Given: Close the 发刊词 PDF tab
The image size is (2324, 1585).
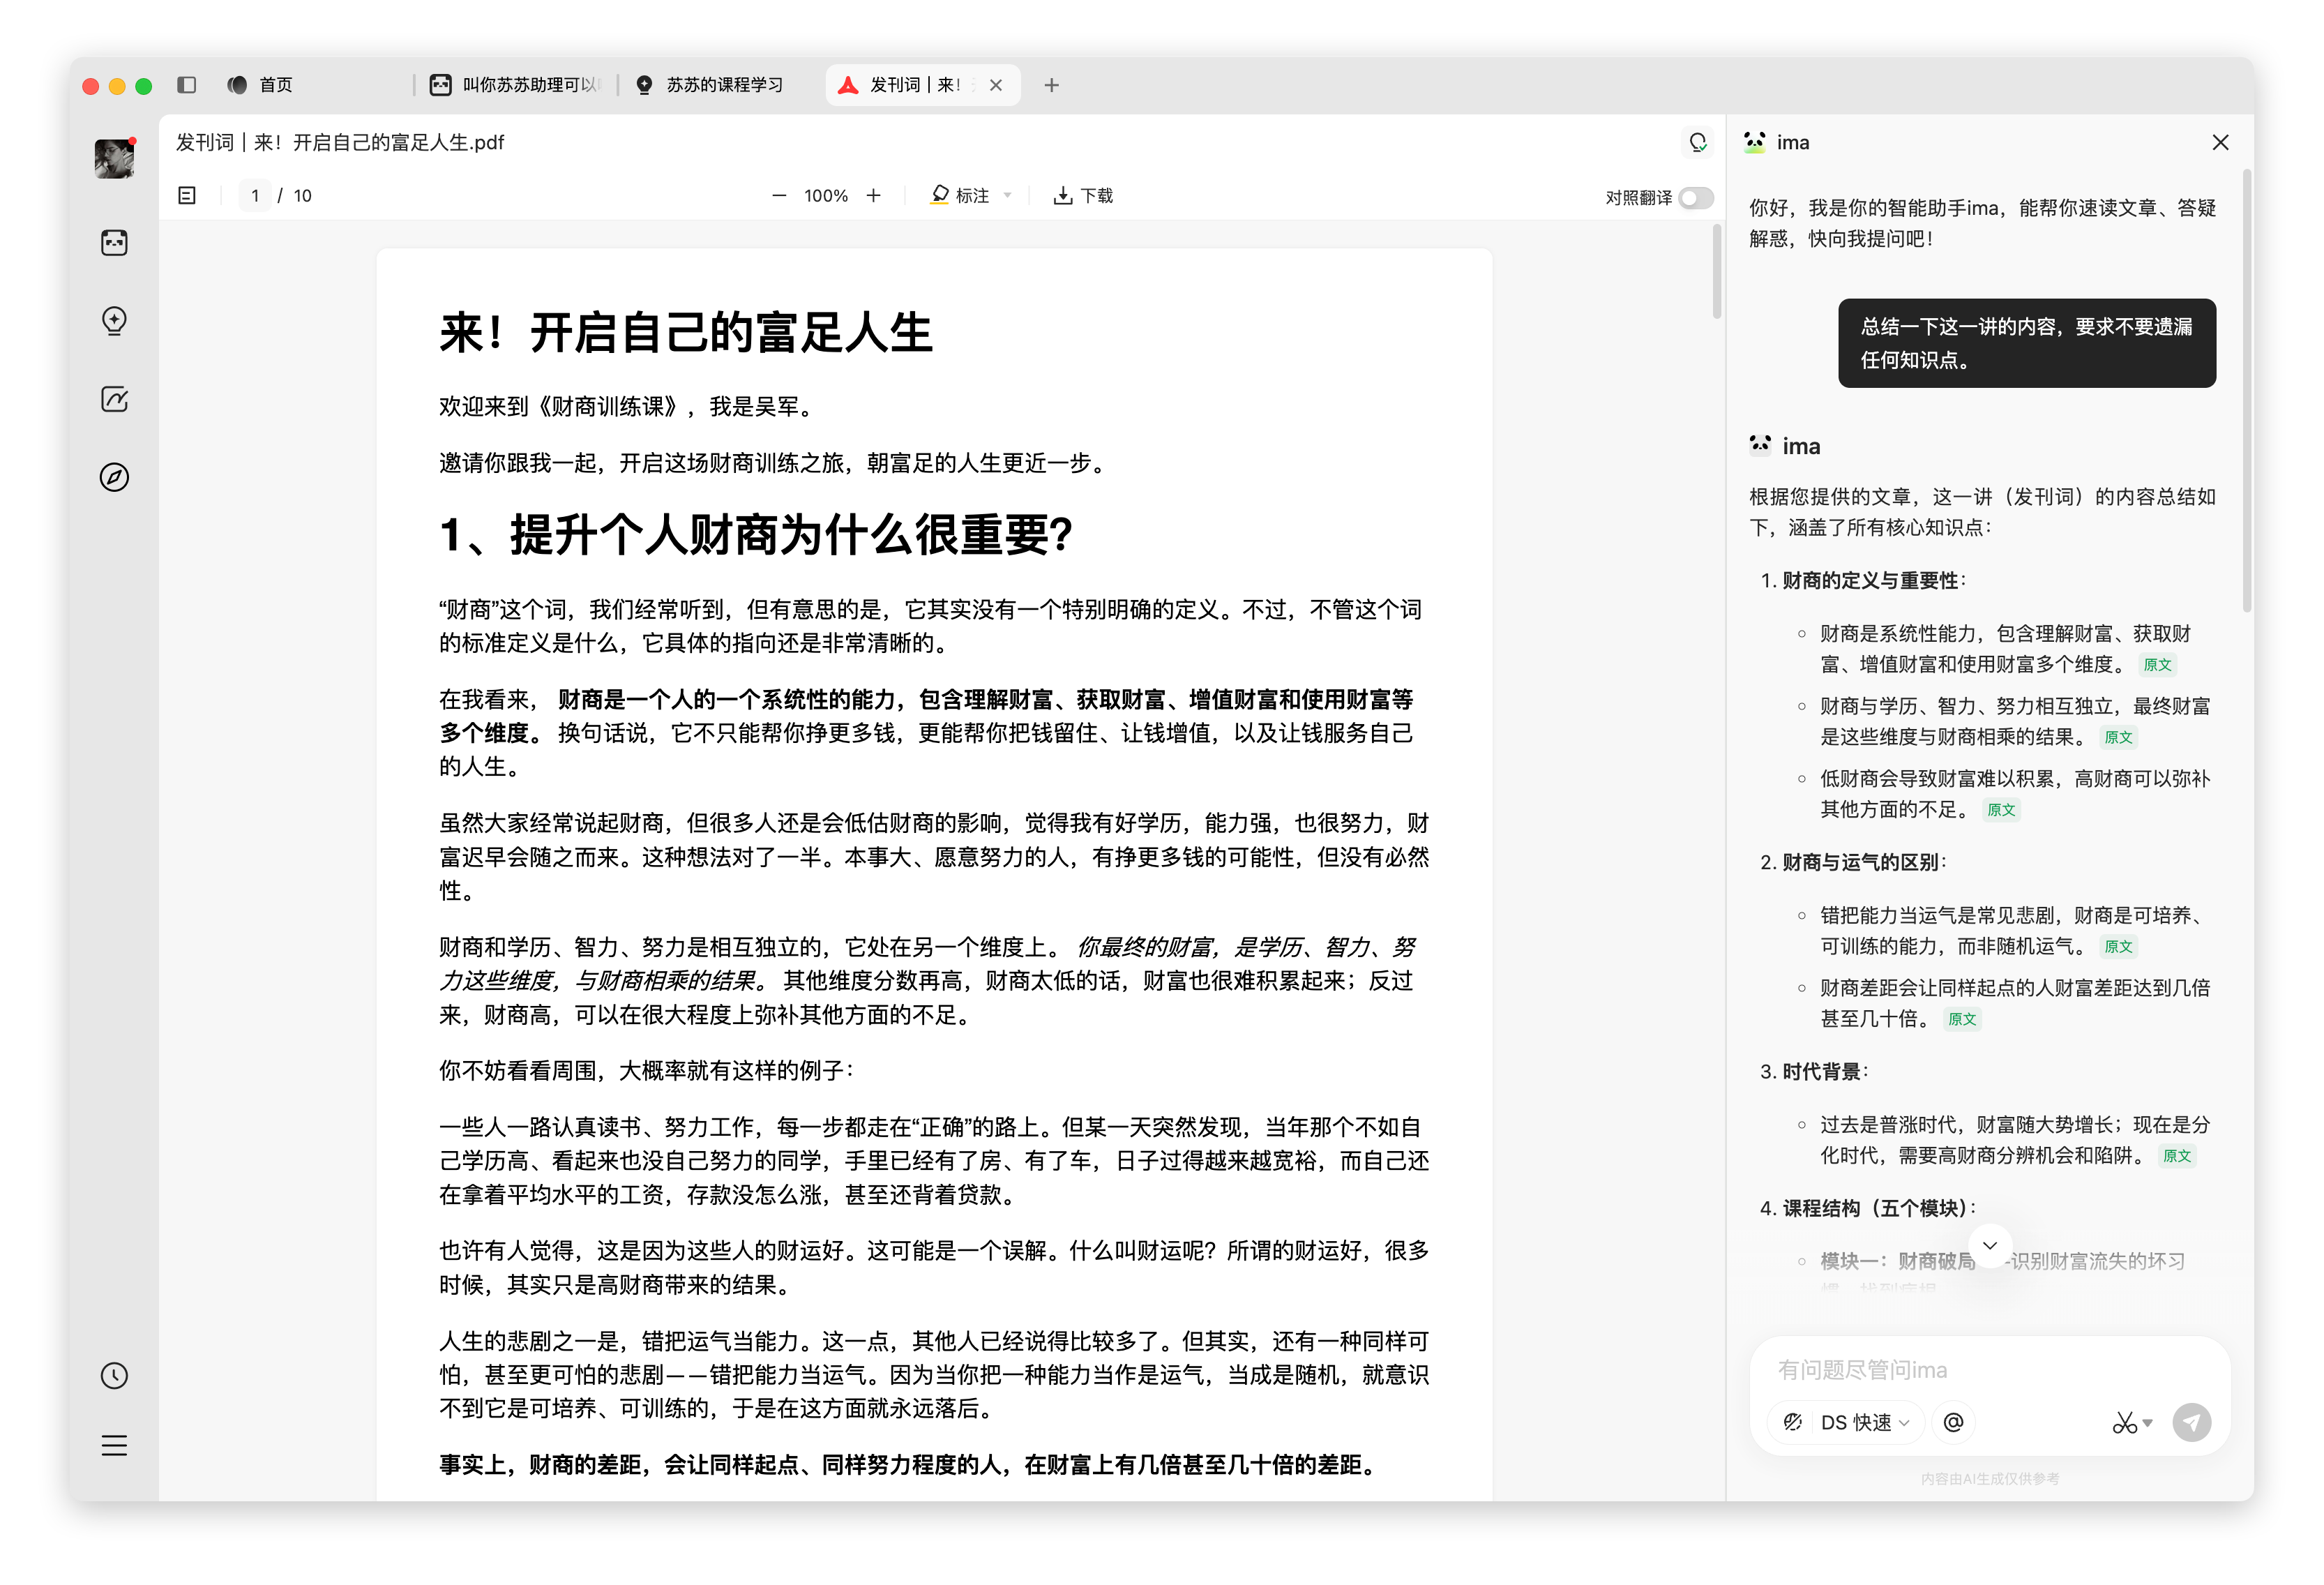Looking at the screenshot, I should (x=996, y=85).
